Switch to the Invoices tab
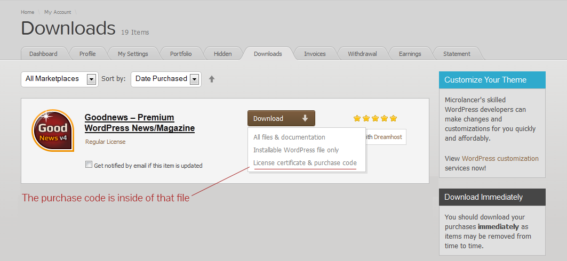The width and height of the screenshot is (567, 261). pyautogui.click(x=315, y=54)
